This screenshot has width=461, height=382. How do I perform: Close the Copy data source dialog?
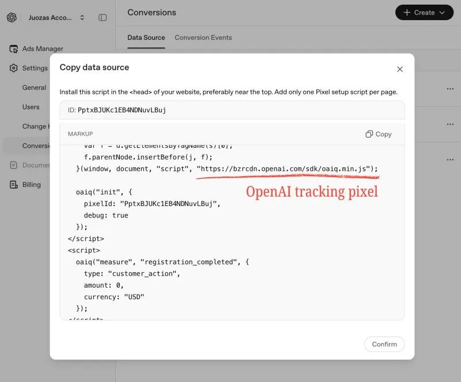399,69
